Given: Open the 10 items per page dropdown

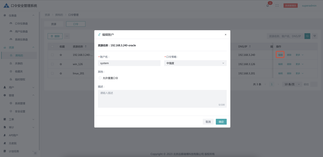Looking at the screenshot, I should [x=292, y=84].
